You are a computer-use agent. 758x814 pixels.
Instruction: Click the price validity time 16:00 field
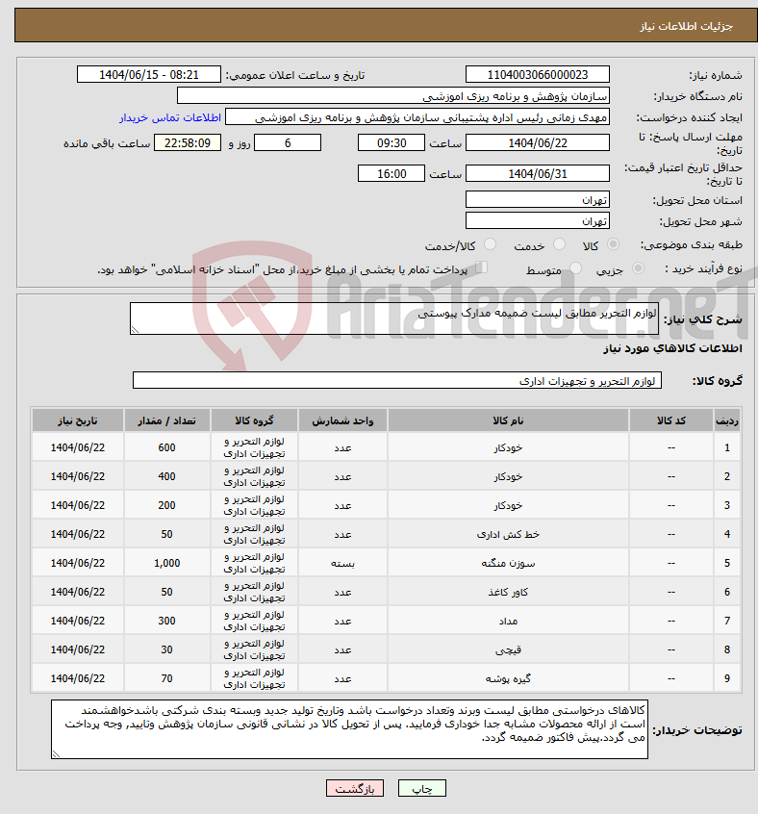coord(392,173)
